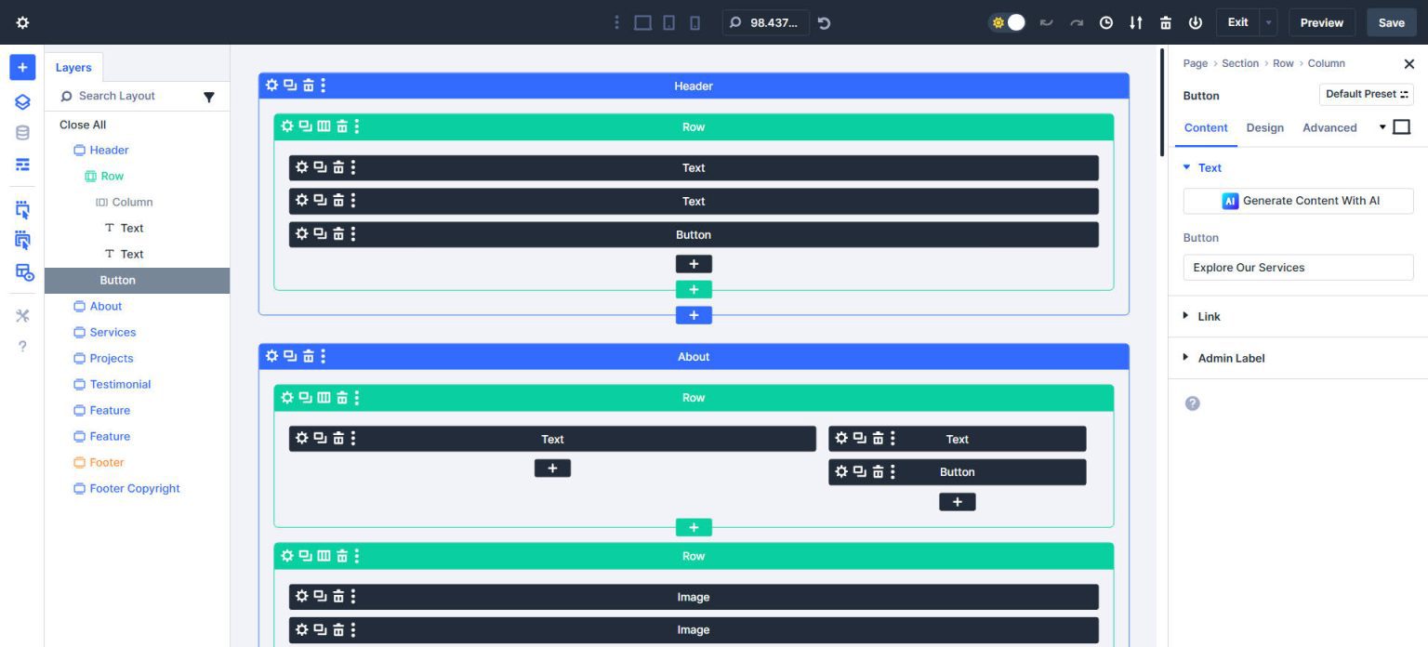Open Exit options dropdown arrow
The image size is (1428, 647).
pos(1269,22)
